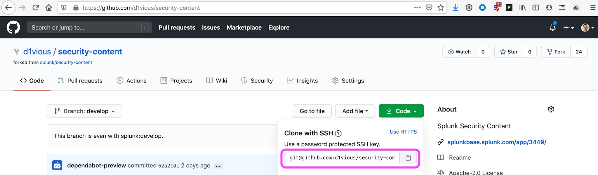Open the dependabot-preview author link
The width and height of the screenshot is (598, 175).
[96, 165]
